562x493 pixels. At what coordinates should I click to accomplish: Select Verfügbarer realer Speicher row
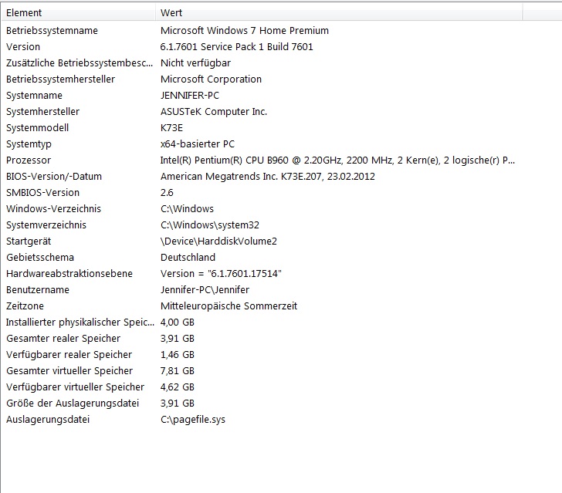[x=69, y=354]
